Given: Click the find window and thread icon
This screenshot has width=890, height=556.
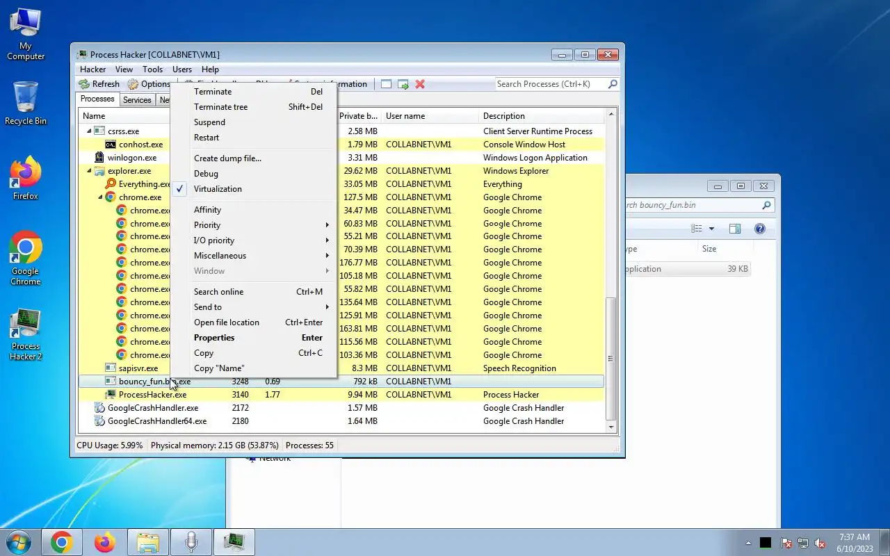Looking at the screenshot, I should (x=403, y=84).
